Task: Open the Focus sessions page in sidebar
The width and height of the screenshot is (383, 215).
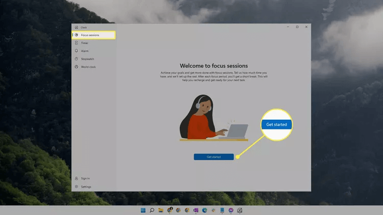Action: click(x=94, y=35)
